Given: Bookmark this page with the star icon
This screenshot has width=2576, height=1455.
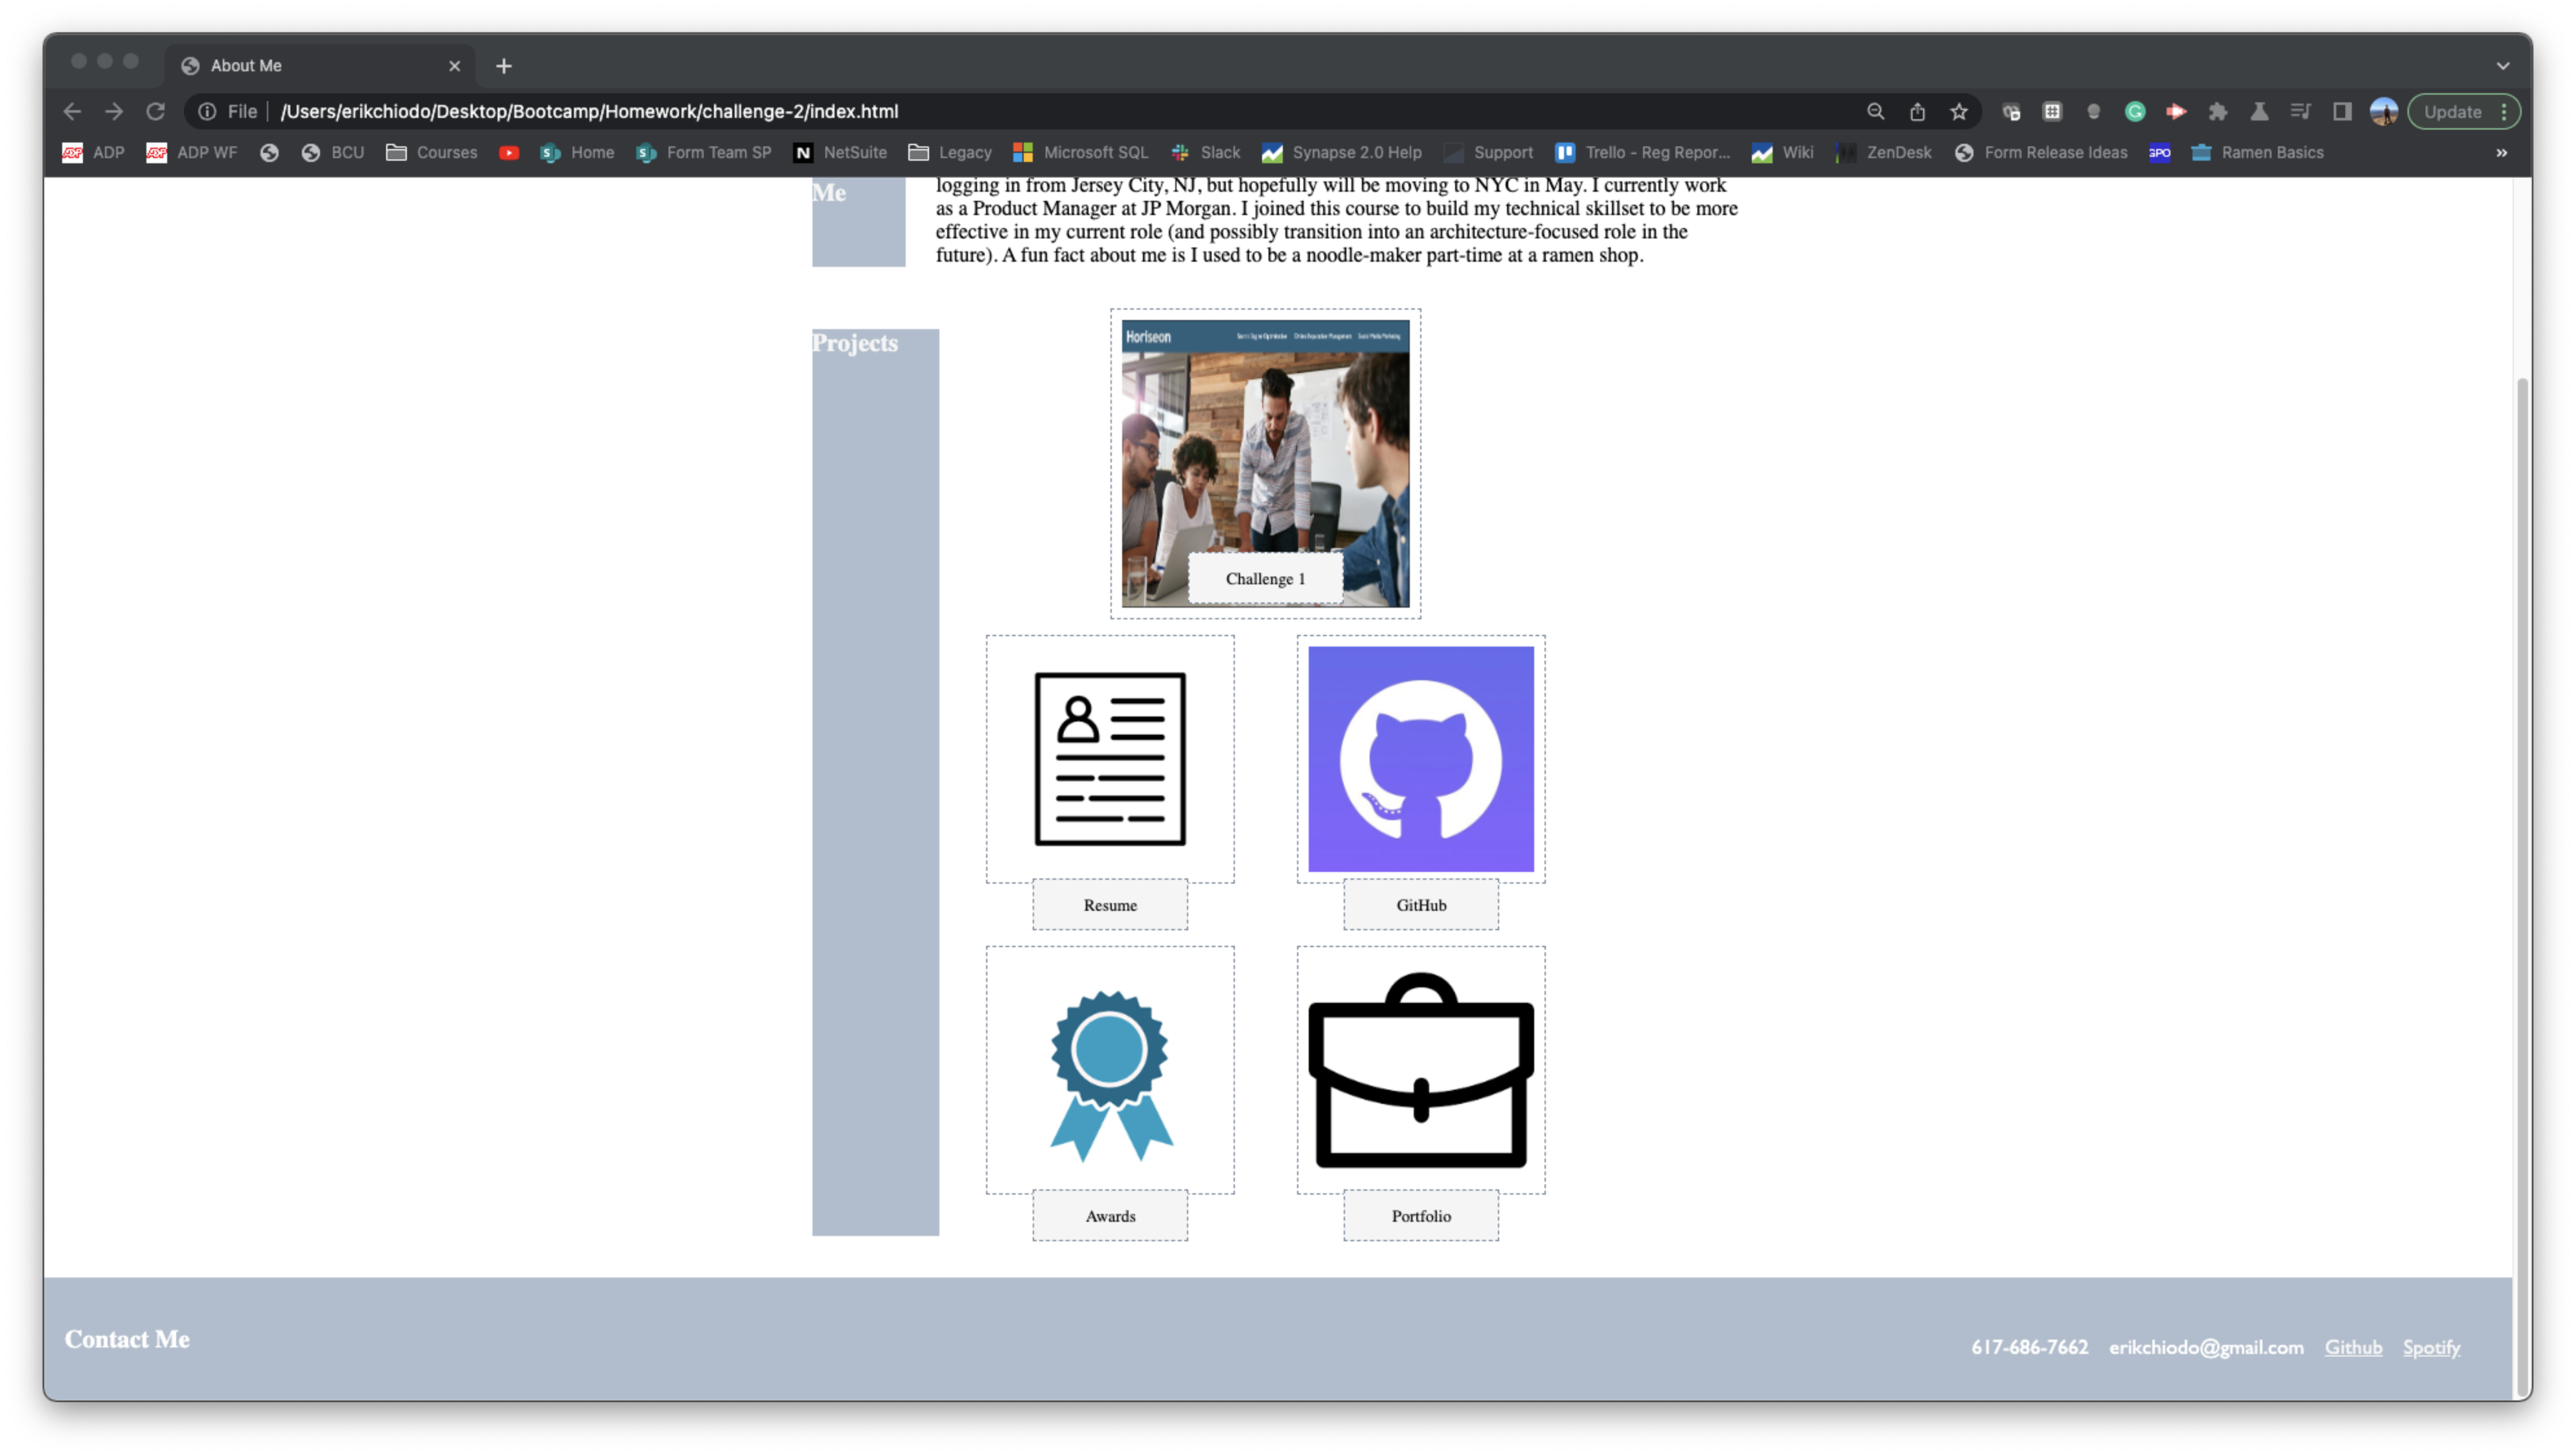Looking at the screenshot, I should 1959,112.
